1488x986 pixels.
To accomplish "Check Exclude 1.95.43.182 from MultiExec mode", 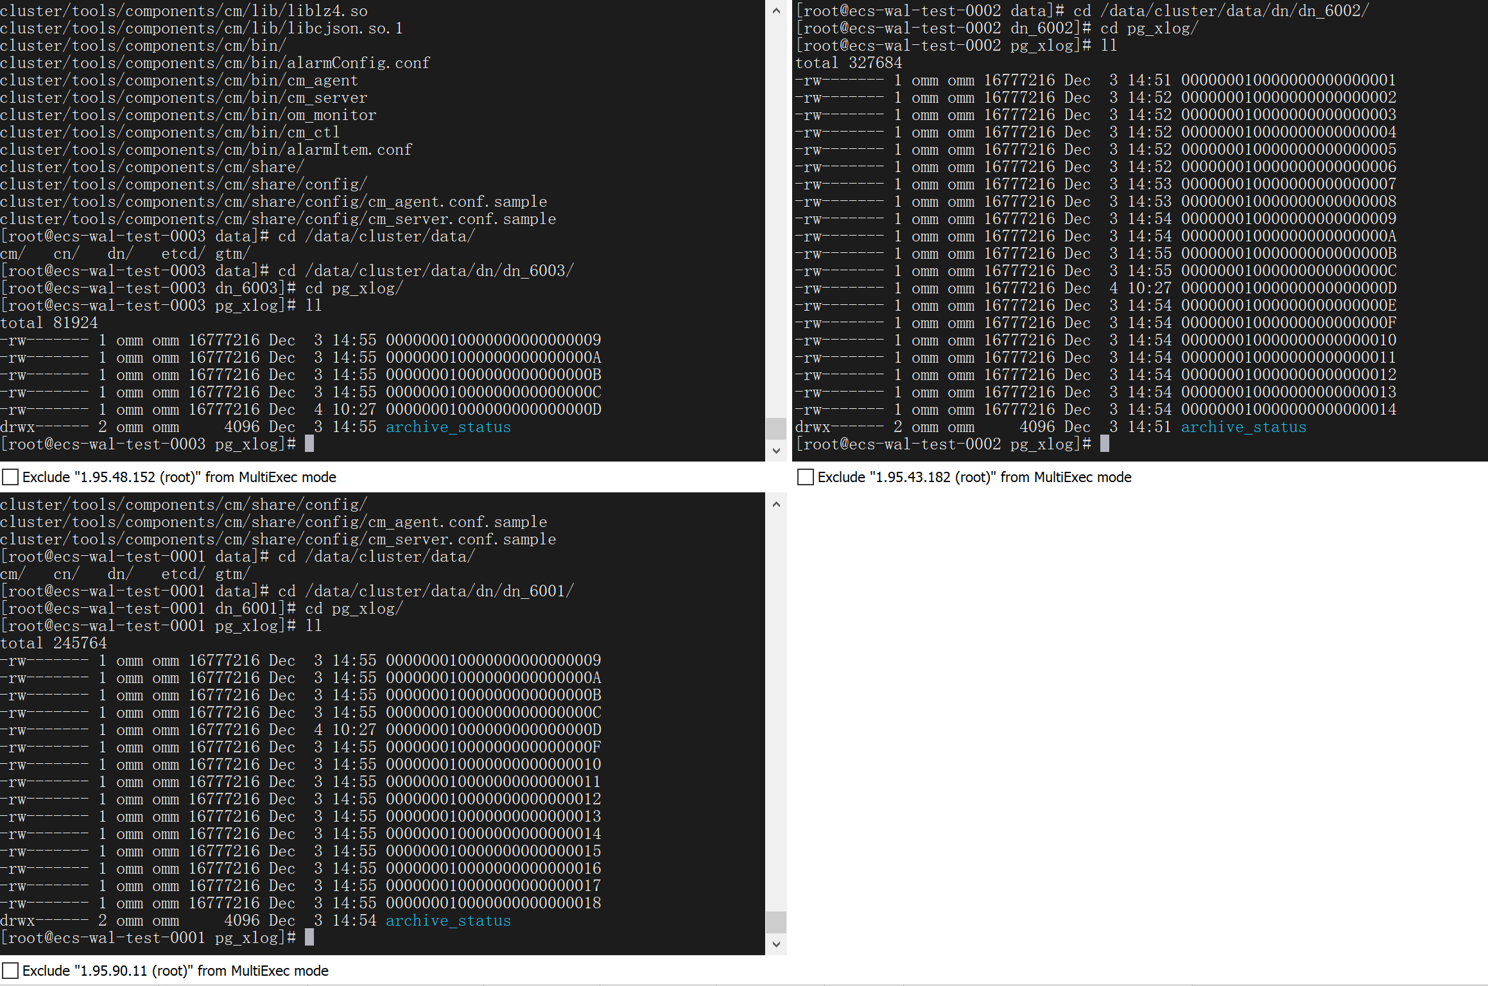I will [x=805, y=477].
